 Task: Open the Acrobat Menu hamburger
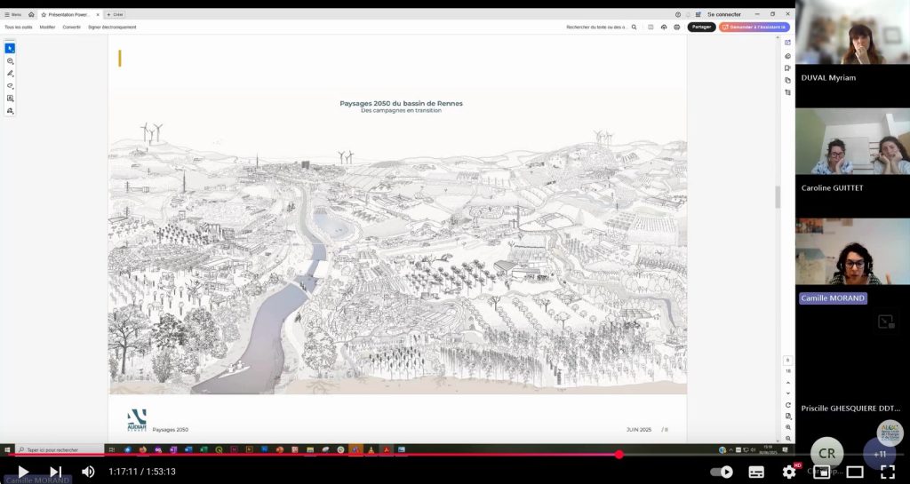point(12,14)
